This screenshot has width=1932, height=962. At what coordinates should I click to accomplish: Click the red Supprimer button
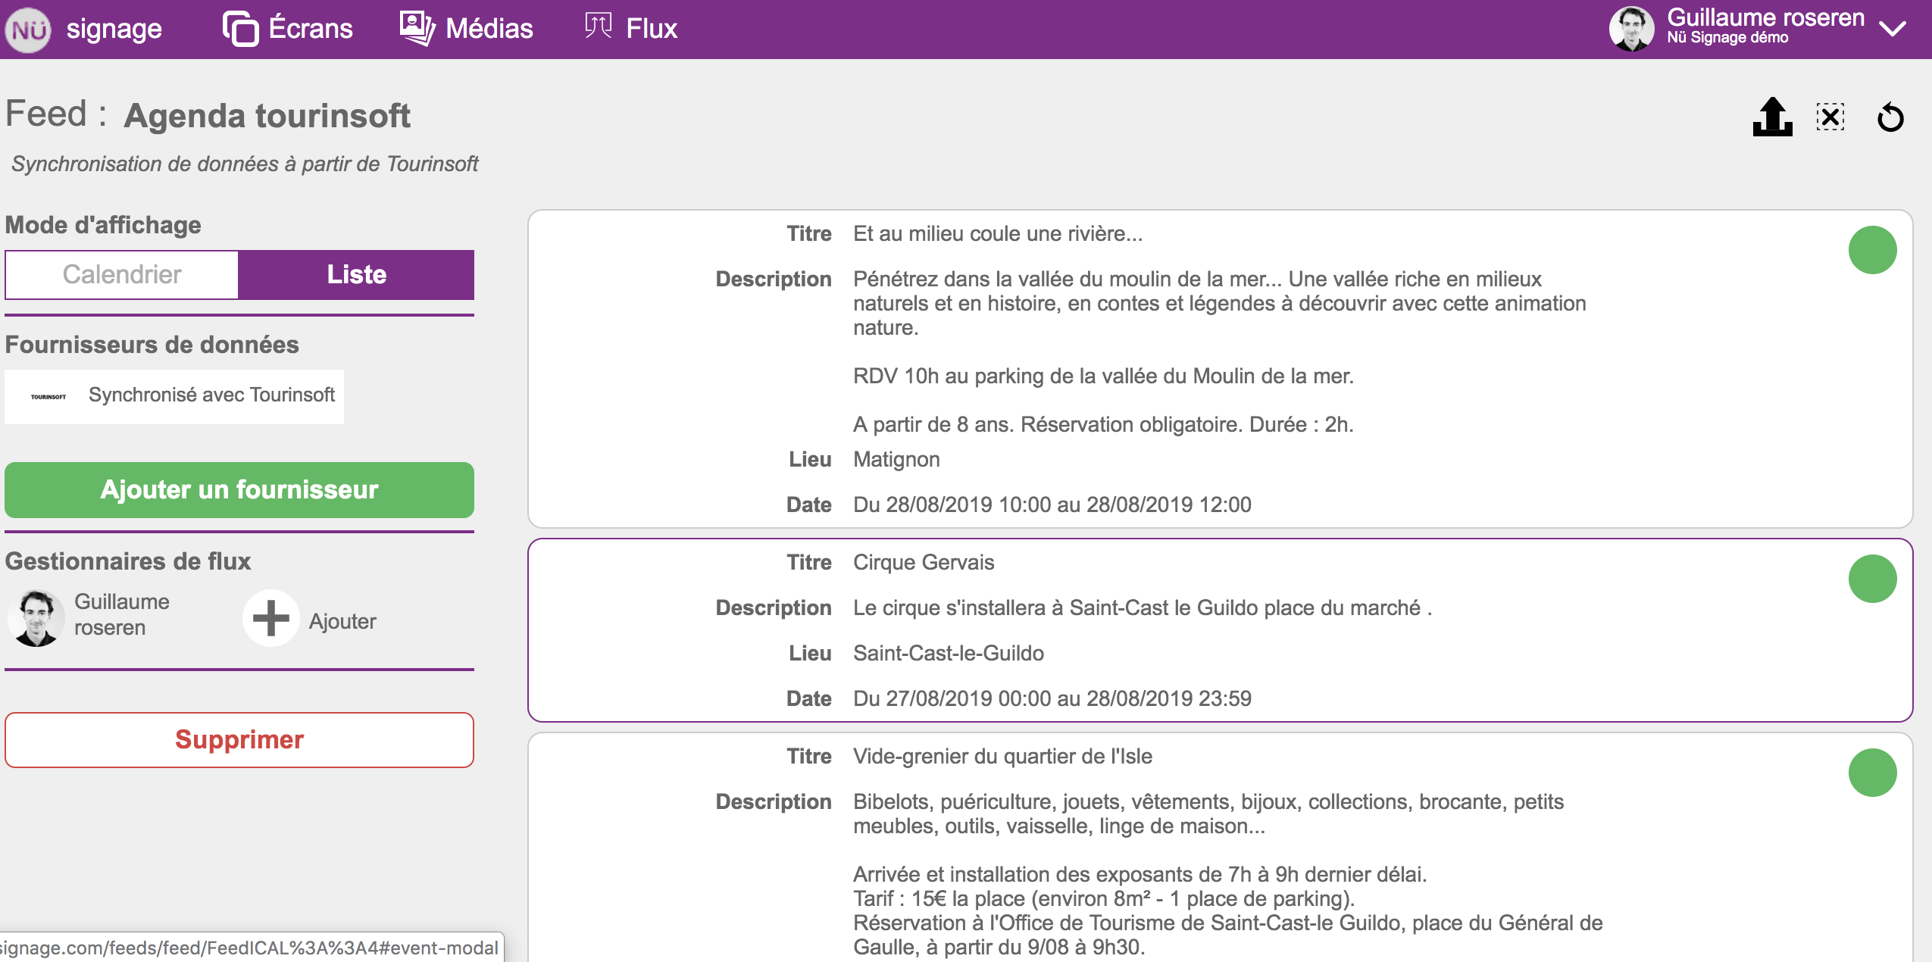pyautogui.click(x=239, y=739)
